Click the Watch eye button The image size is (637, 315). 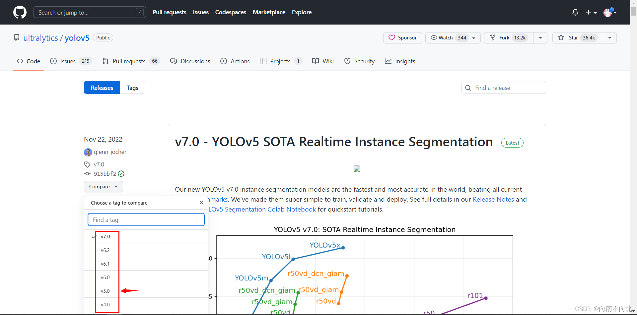click(447, 38)
